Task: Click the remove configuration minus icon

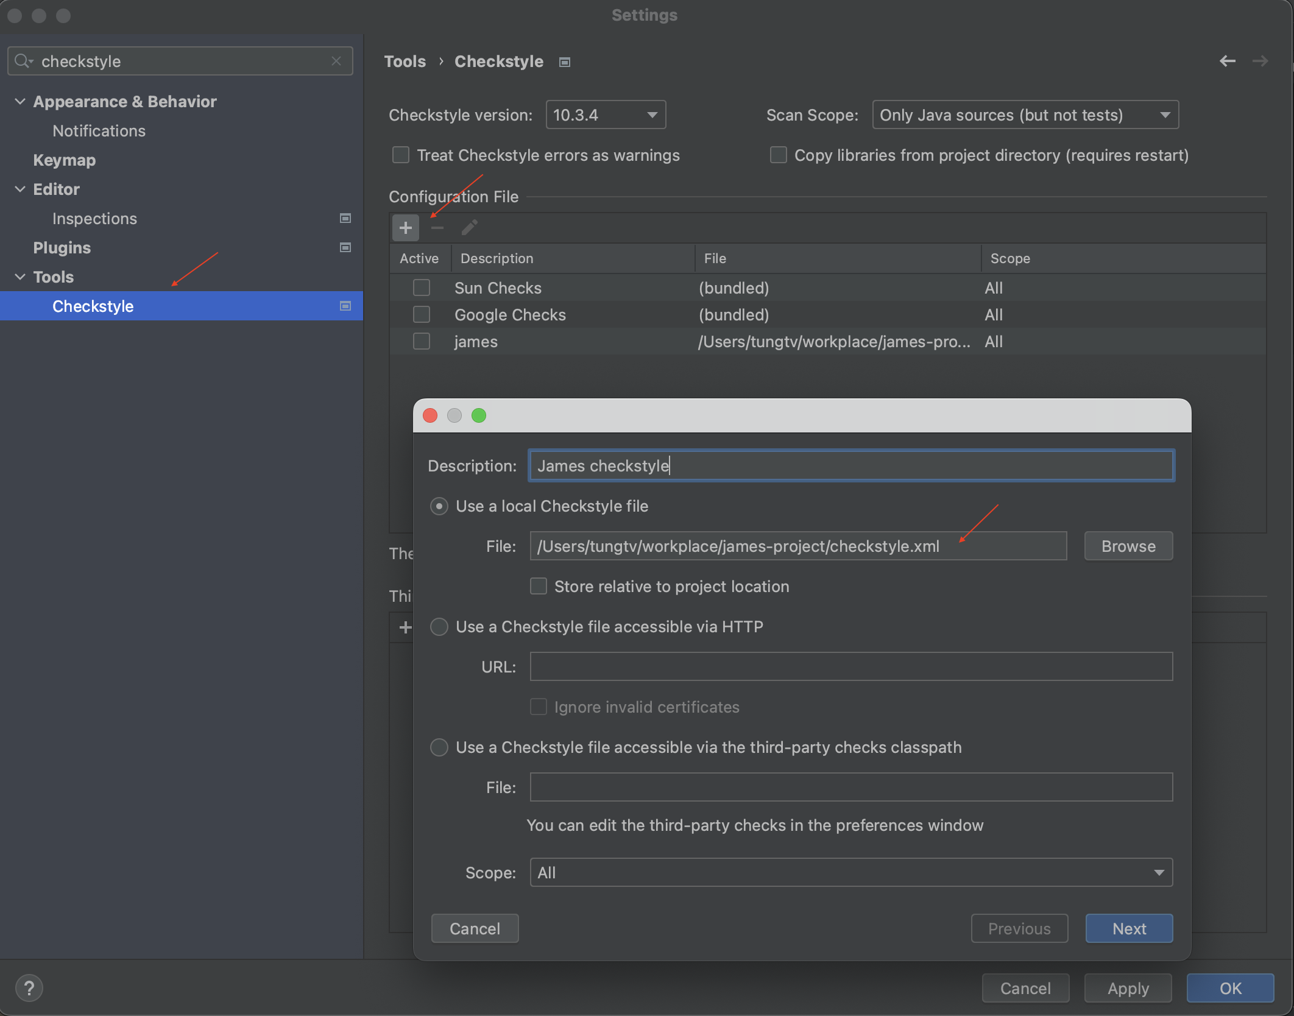Action: 437,228
